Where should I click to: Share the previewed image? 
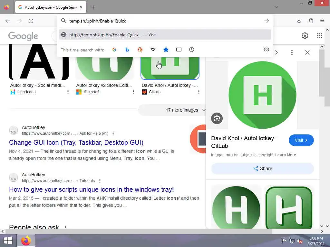point(262,169)
